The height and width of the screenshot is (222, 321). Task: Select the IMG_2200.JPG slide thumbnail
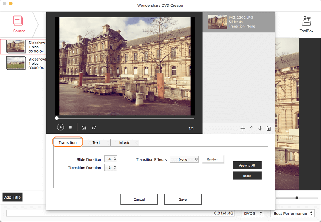pos(218,22)
